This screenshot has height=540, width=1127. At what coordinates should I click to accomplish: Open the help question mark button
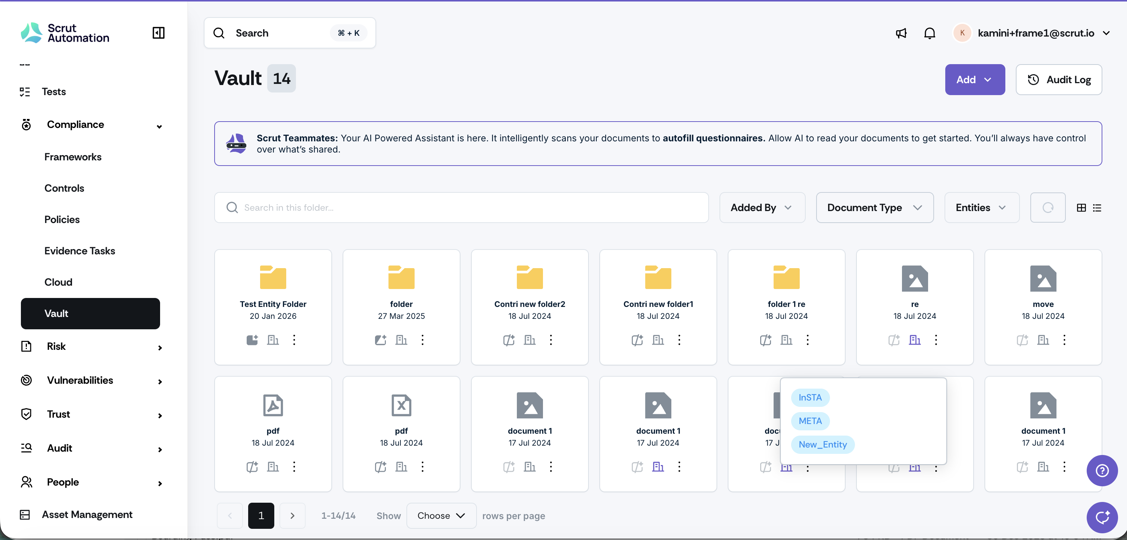[x=1102, y=471]
